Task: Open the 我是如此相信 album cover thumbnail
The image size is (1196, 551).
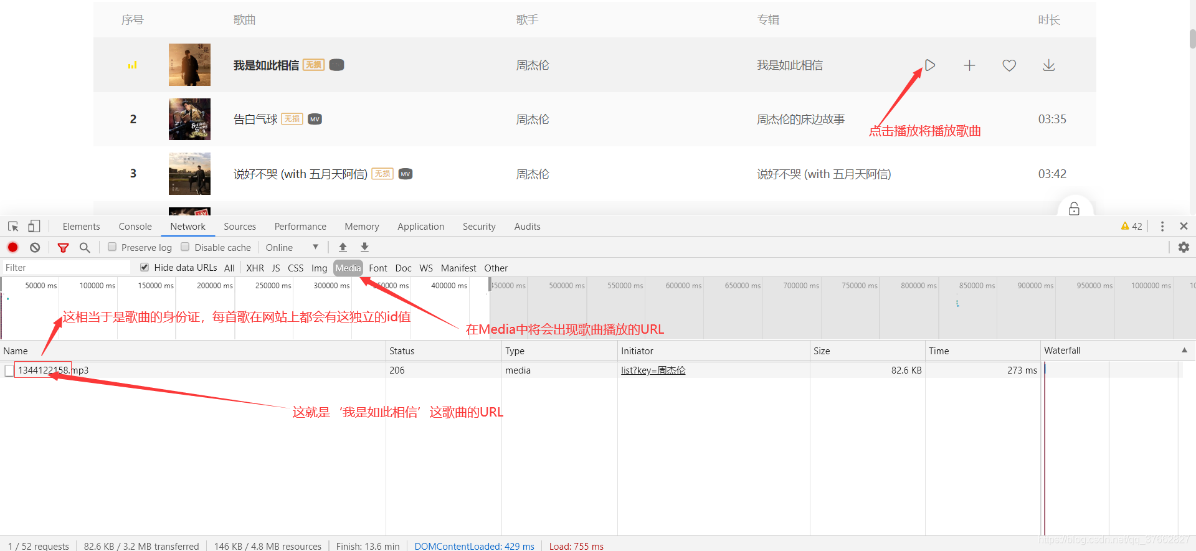Action: point(189,65)
